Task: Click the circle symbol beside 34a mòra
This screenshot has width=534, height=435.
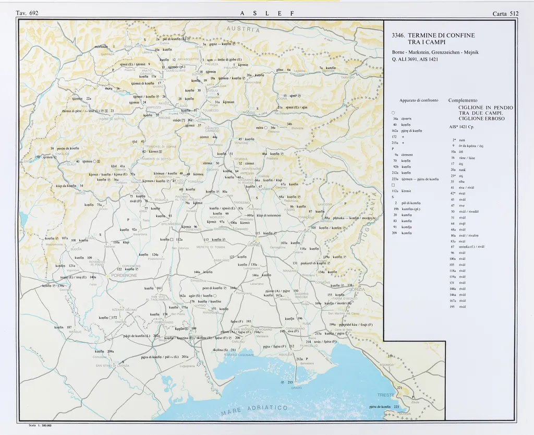Action: (265, 128)
